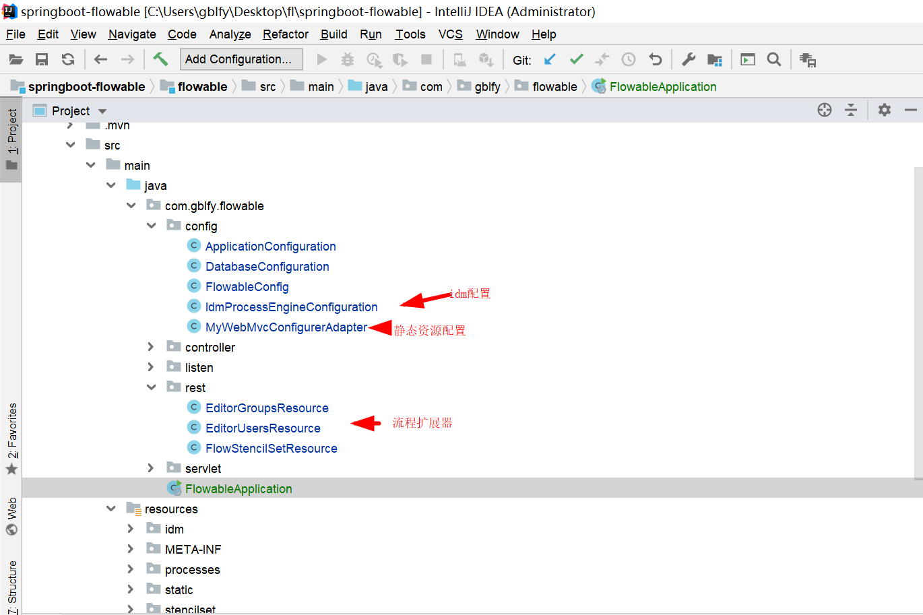Navigate forward with the right arrow icon

coord(127,59)
